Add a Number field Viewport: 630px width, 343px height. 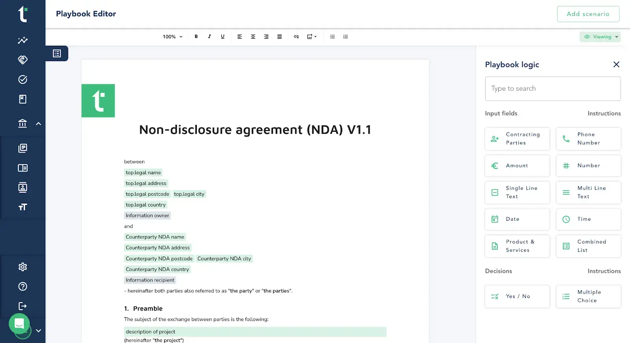(589, 166)
